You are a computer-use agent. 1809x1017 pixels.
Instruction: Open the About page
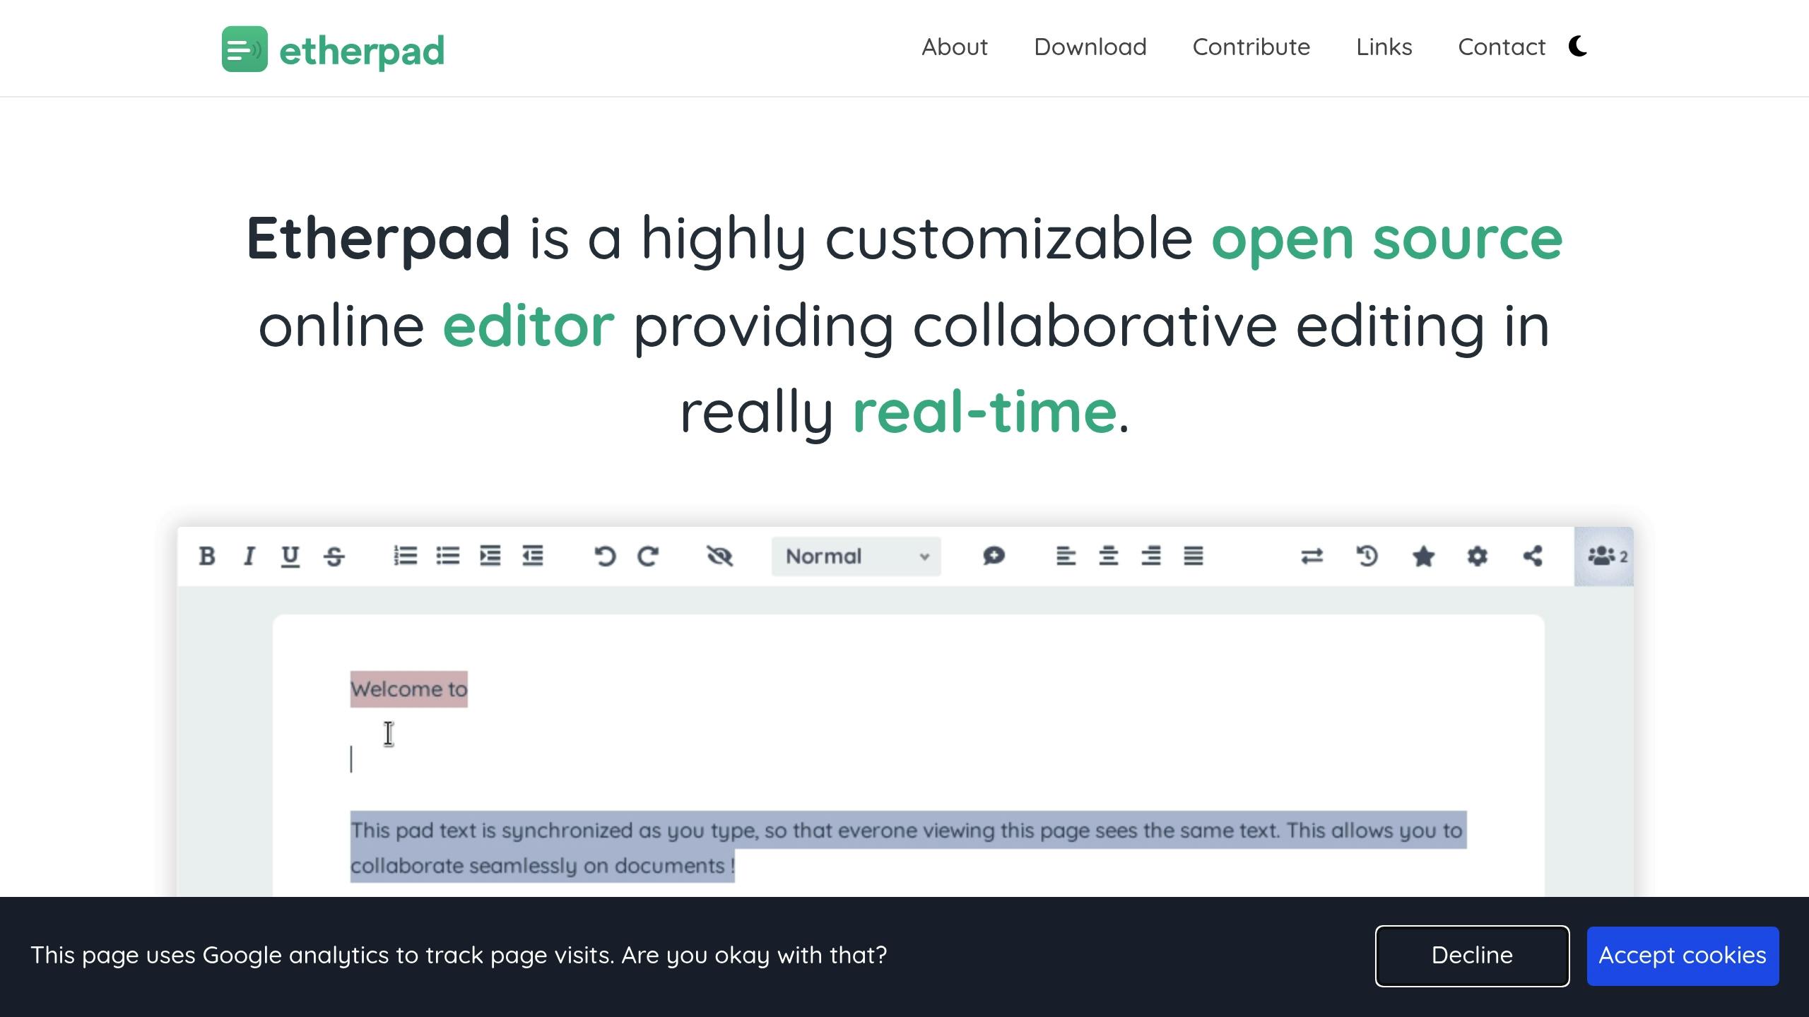[954, 47]
